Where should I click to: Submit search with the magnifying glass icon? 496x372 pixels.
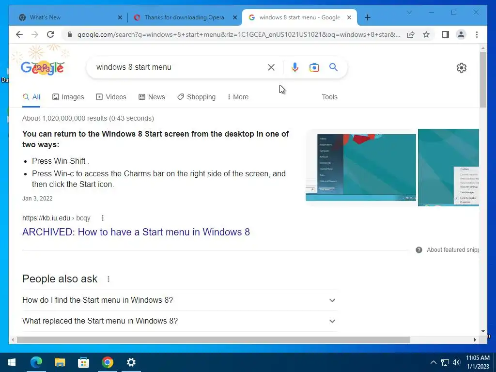(333, 67)
